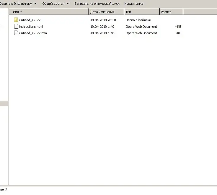Click Записать на оптический диск
This screenshot has height=195, width=217.
[x=97, y=4]
